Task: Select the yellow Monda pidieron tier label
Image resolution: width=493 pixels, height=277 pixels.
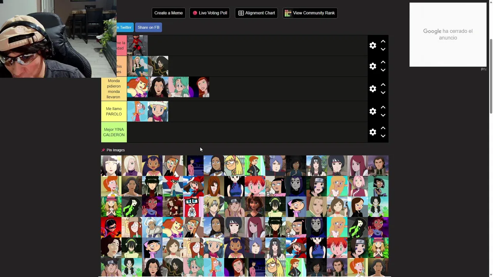Action: (114, 89)
